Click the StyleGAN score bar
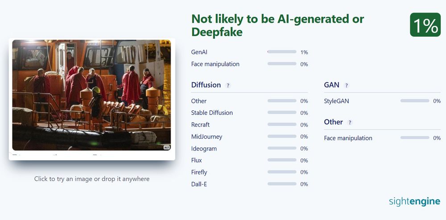This screenshot has width=446, height=220. point(415,101)
